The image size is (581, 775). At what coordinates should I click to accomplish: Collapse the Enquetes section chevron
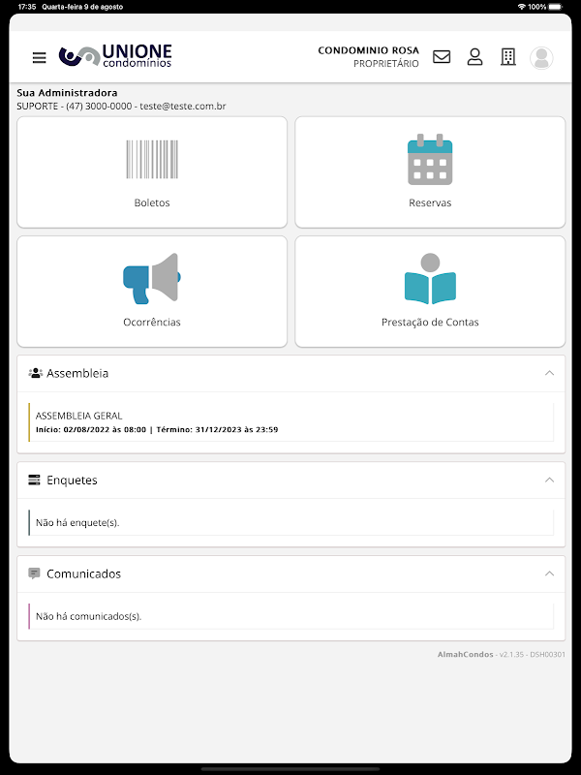tap(549, 480)
